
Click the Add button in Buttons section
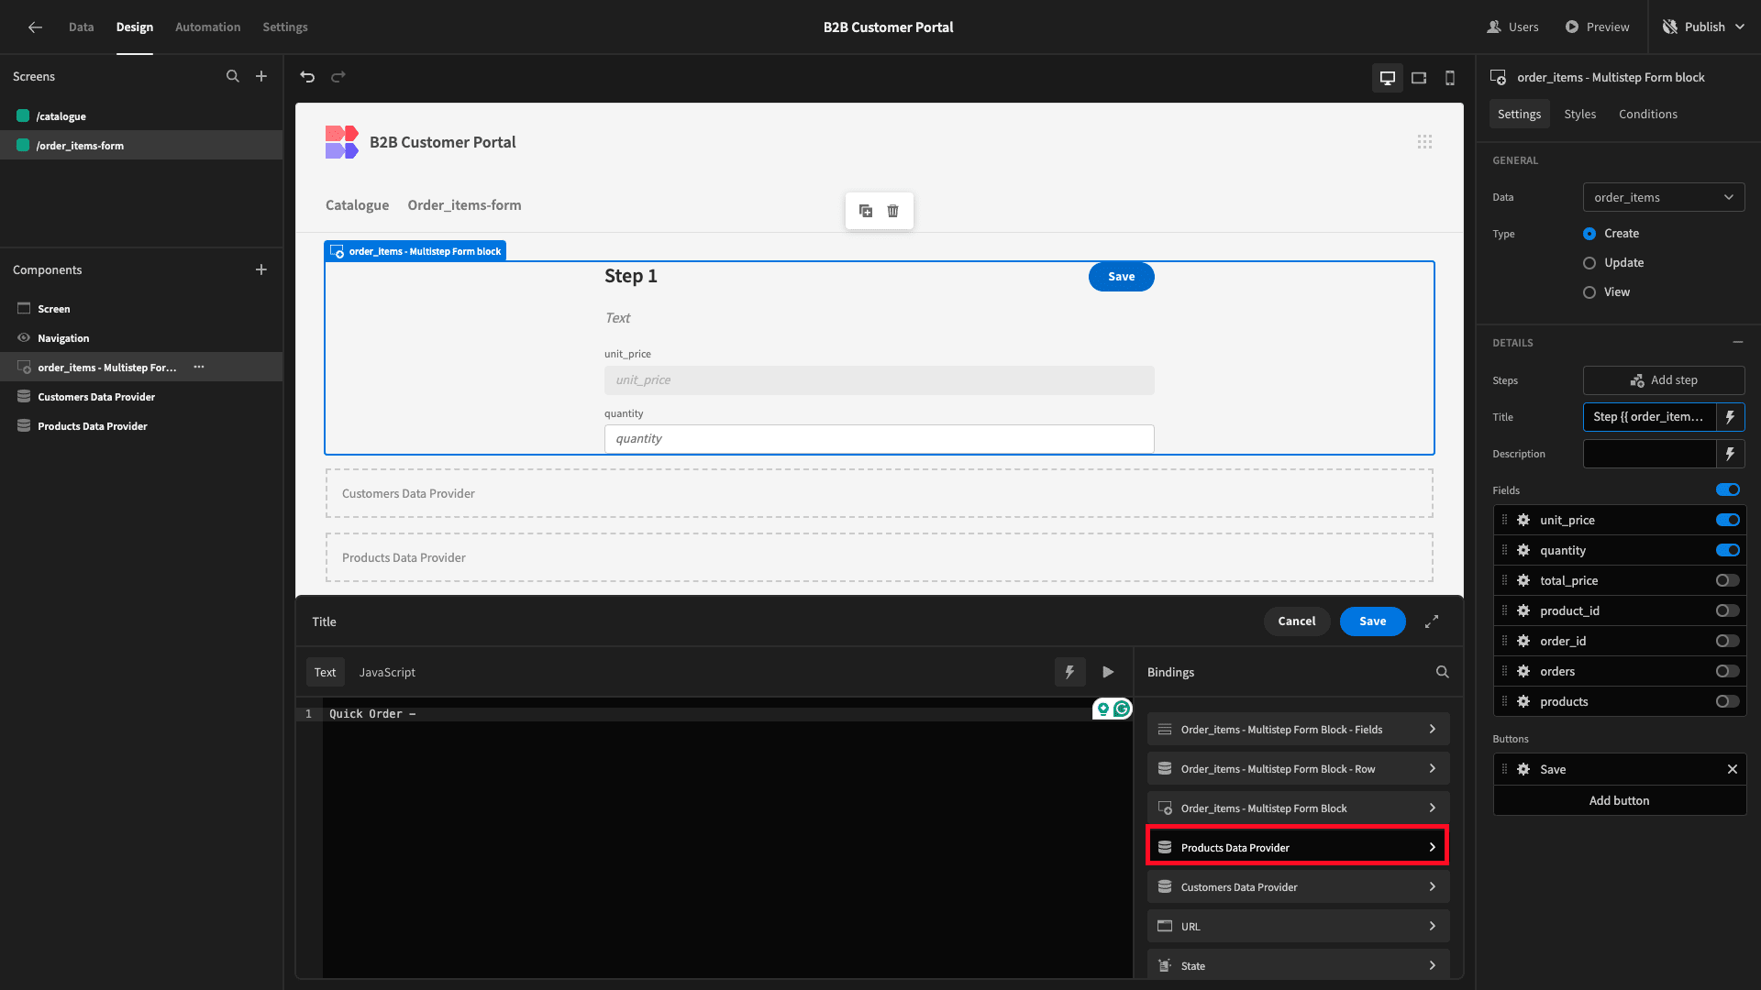pyautogui.click(x=1618, y=800)
